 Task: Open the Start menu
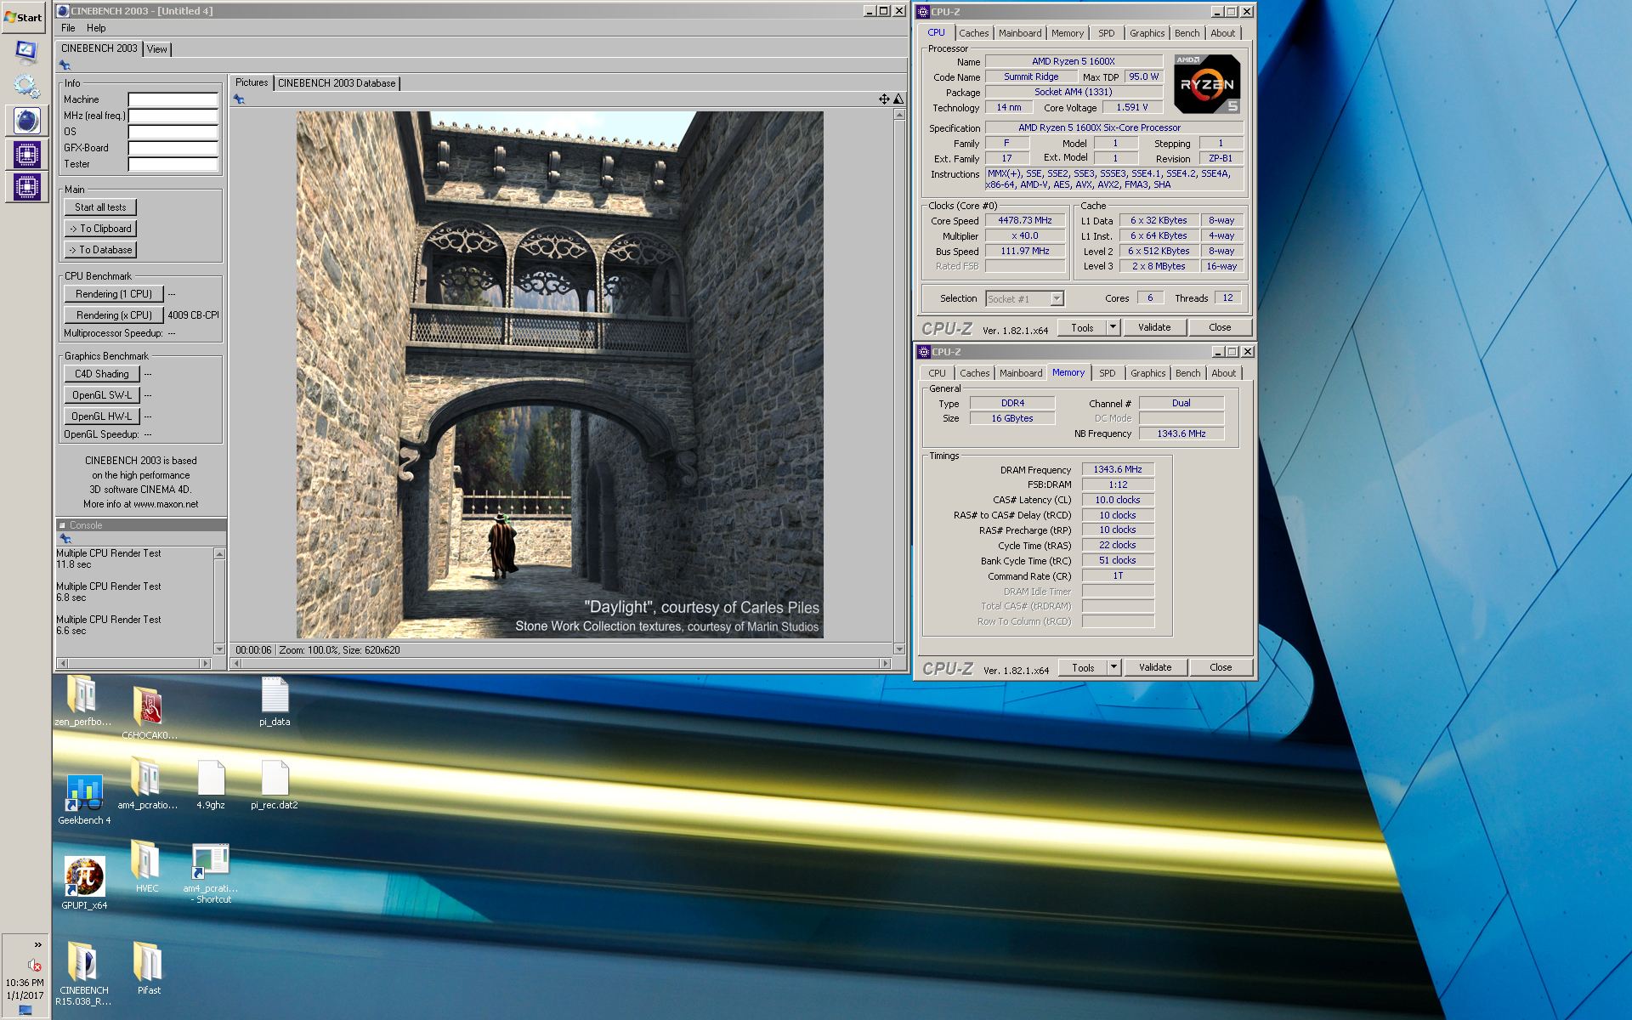[x=25, y=17]
